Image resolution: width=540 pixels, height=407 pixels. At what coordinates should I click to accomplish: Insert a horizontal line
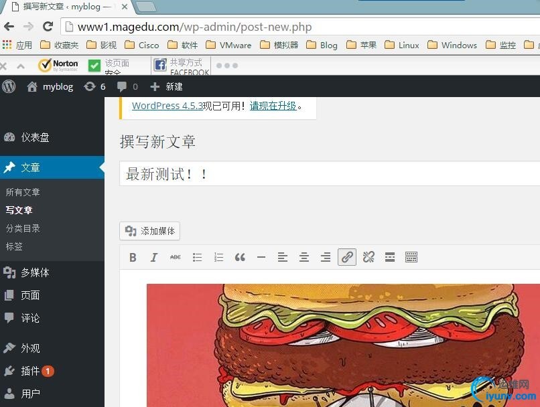coord(261,257)
